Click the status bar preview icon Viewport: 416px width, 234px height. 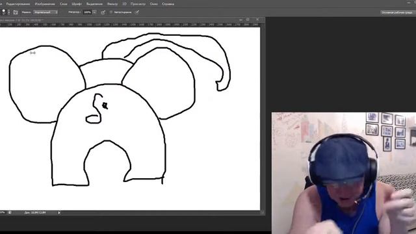click(10, 213)
